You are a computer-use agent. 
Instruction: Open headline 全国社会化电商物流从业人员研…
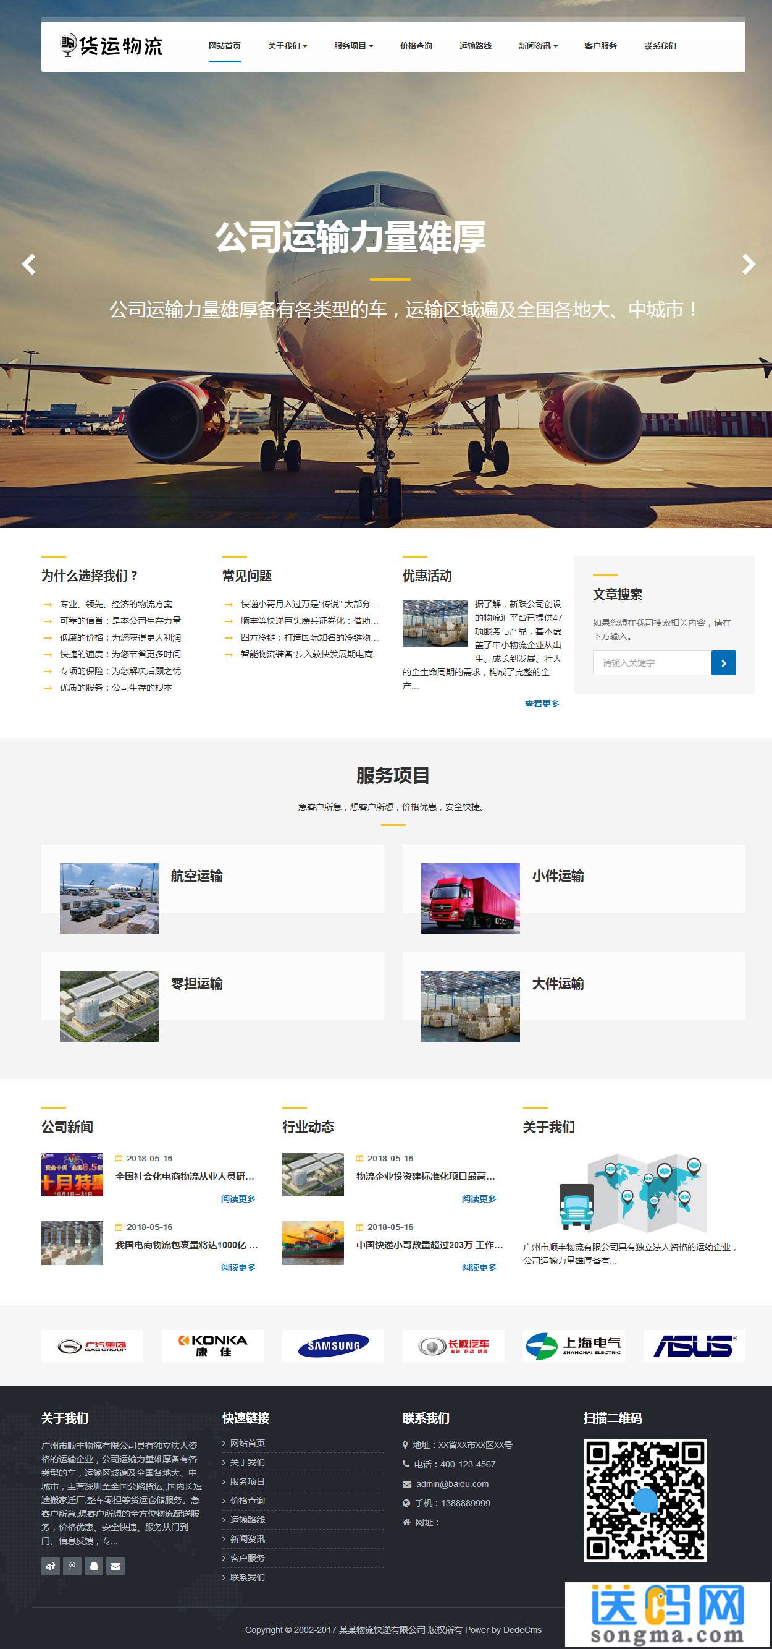(185, 1177)
